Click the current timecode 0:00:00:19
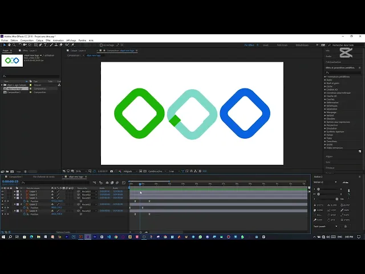This screenshot has width=365, height=274. (10, 182)
